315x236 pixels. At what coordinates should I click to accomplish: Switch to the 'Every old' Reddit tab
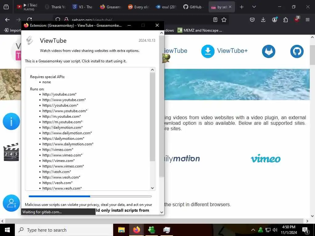pyautogui.click(x=138, y=7)
